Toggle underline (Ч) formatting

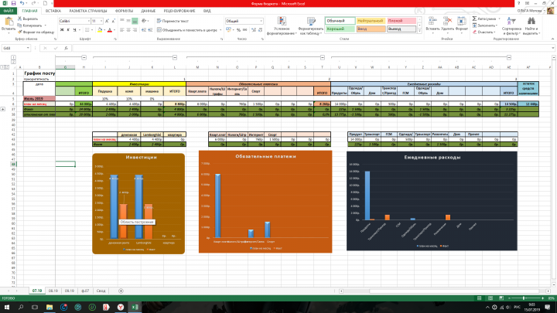[74, 30]
